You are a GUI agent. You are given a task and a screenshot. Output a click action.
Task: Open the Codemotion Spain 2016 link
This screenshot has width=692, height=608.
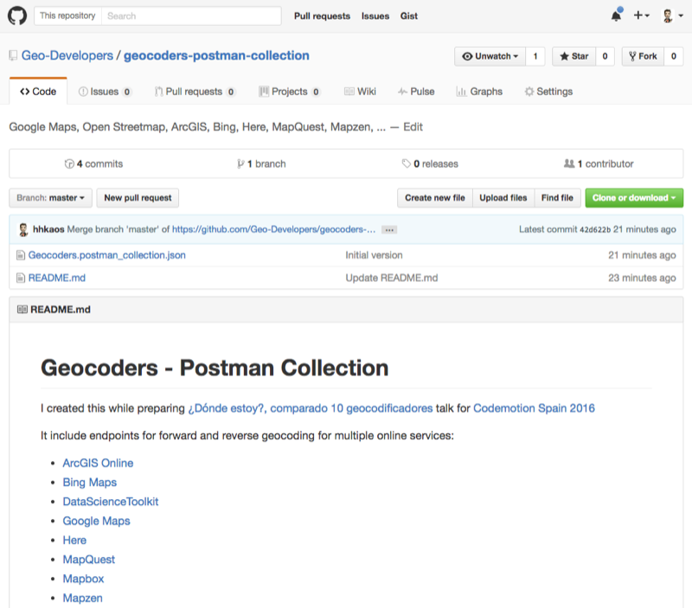pyautogui.click(x=534, y=408)
